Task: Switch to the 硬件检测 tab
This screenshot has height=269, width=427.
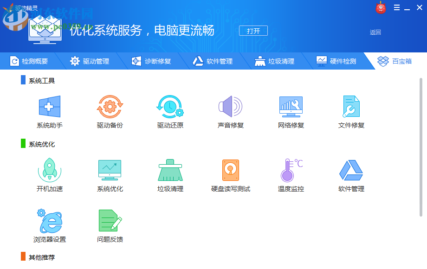Action: point(336,61)
